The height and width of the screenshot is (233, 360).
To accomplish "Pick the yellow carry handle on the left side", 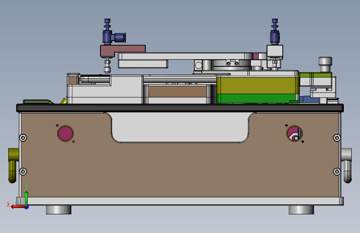I will tap(13, 165).
